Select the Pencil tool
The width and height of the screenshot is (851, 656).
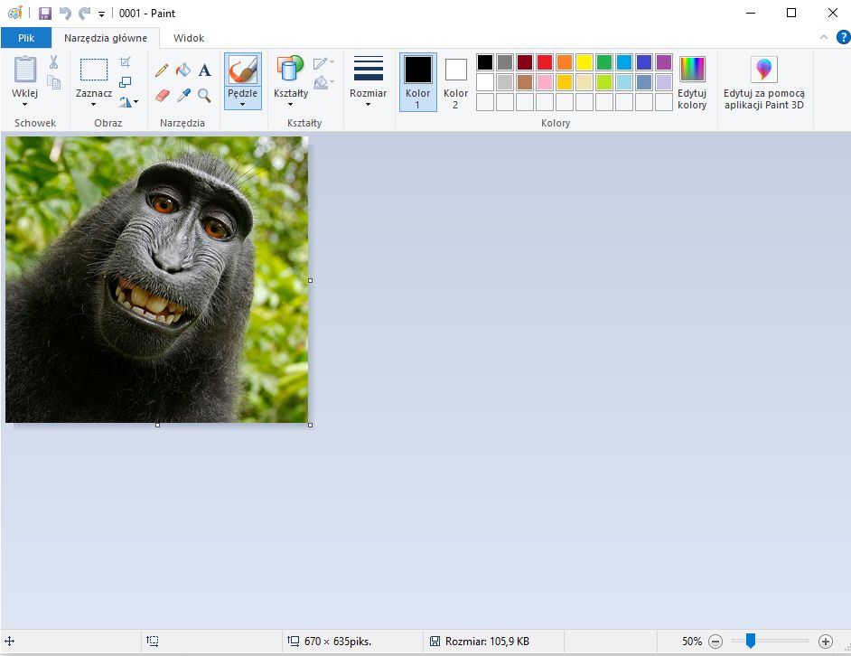tap(162, 70)
